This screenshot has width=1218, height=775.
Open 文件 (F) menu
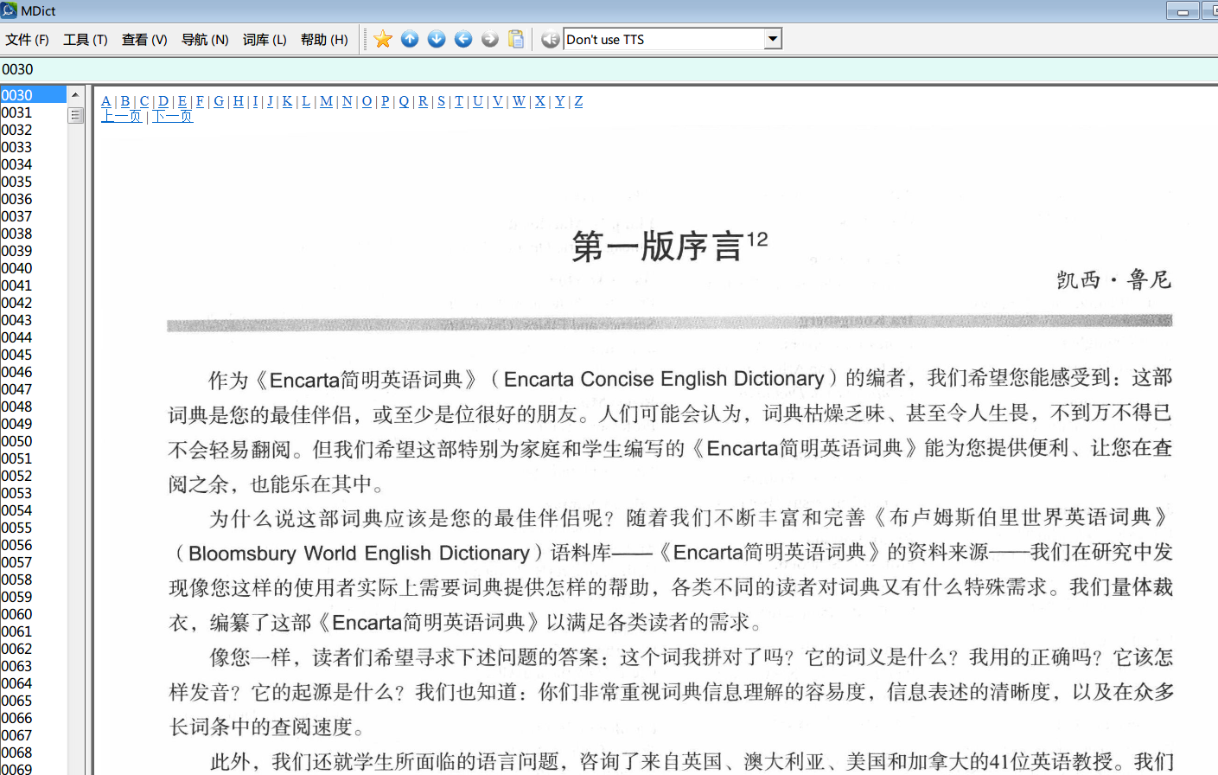pos(27,40)
